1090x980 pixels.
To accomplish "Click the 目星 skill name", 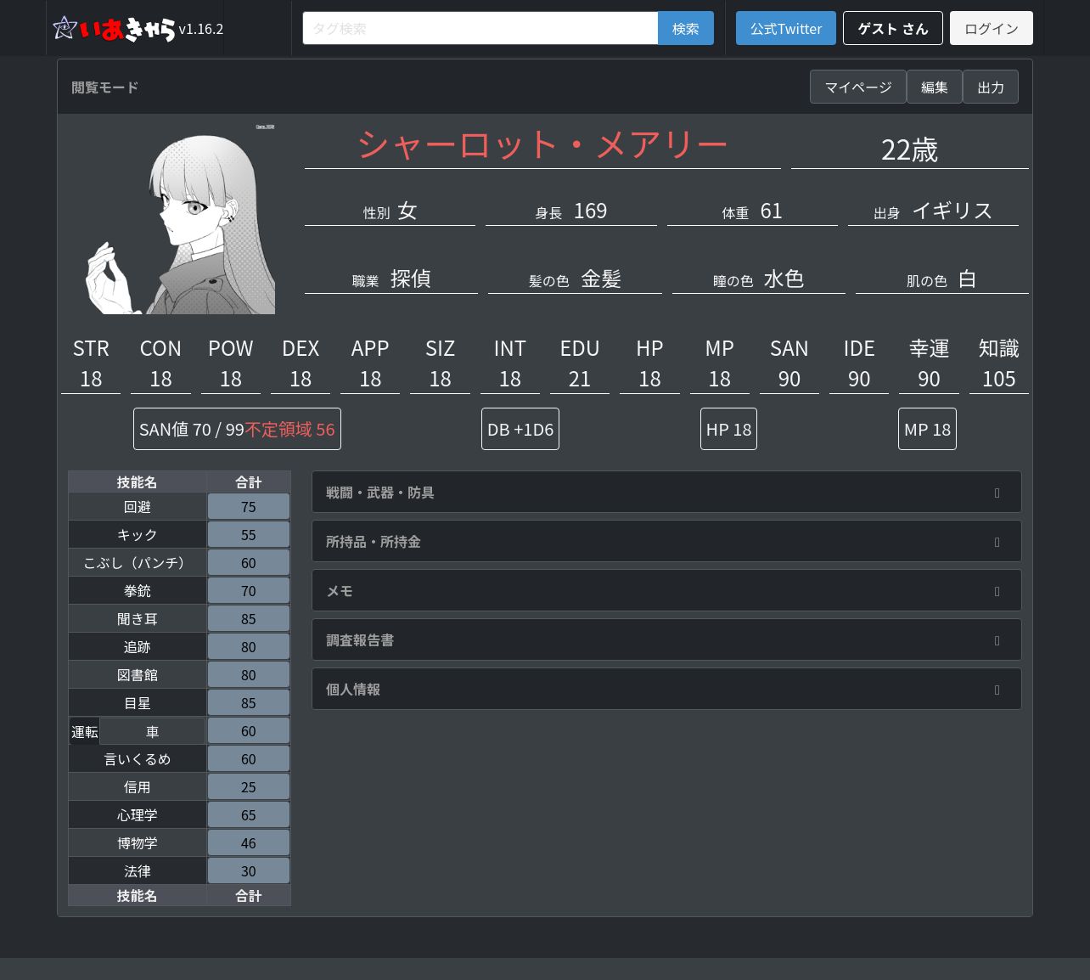I will [x=138, y=703].
